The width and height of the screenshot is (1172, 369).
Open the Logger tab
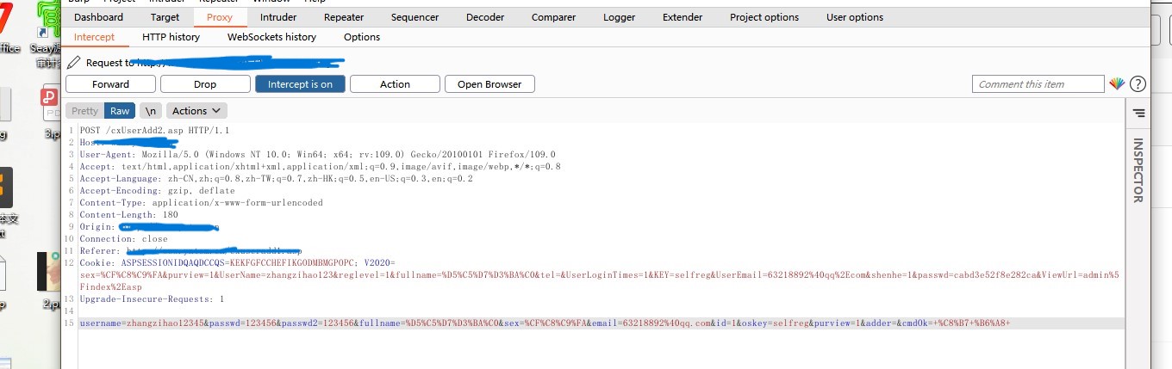click(x=619, y=17)
